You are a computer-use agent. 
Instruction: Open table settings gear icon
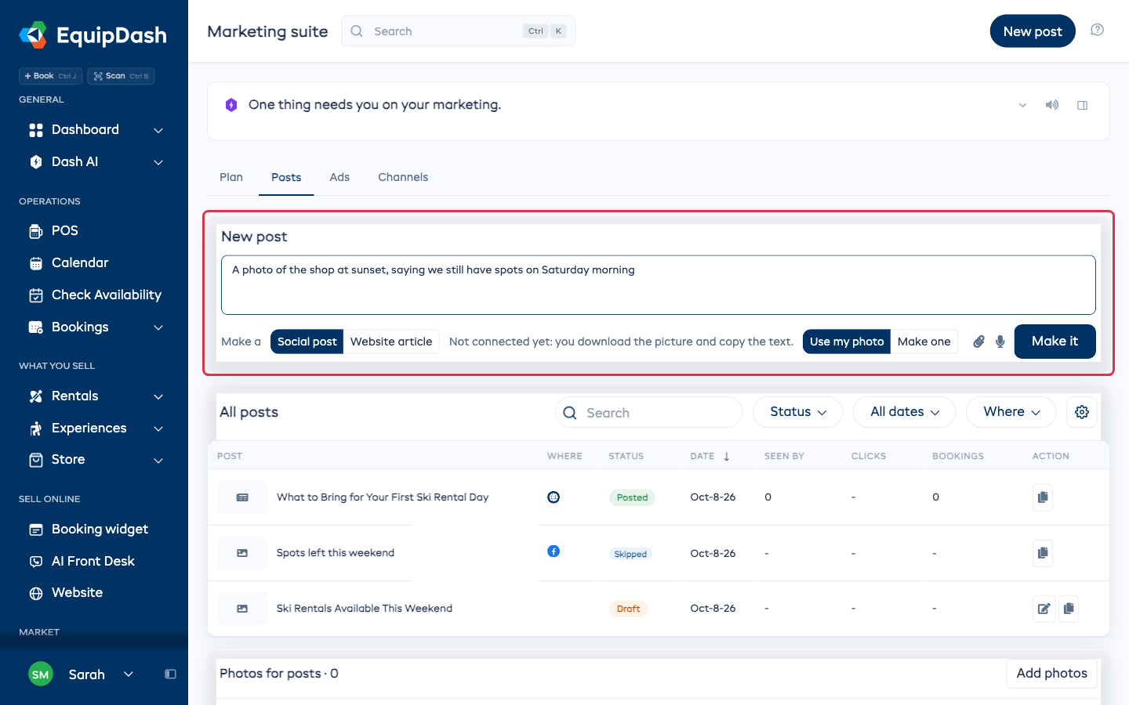point(1082,412)
